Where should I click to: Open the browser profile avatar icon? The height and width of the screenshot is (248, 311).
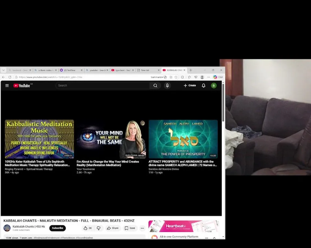click(202, 77)
